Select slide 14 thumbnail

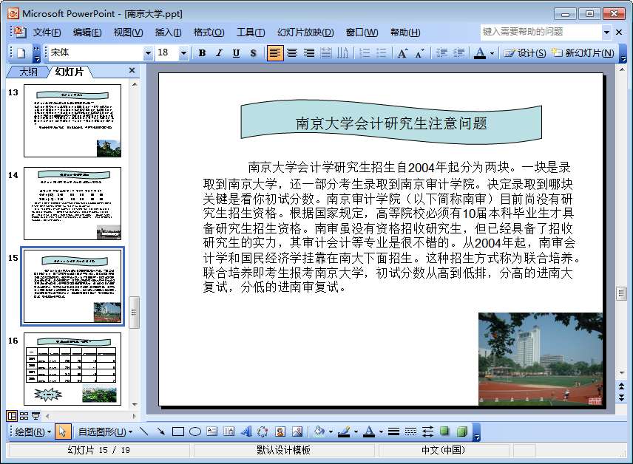[72, 203]
